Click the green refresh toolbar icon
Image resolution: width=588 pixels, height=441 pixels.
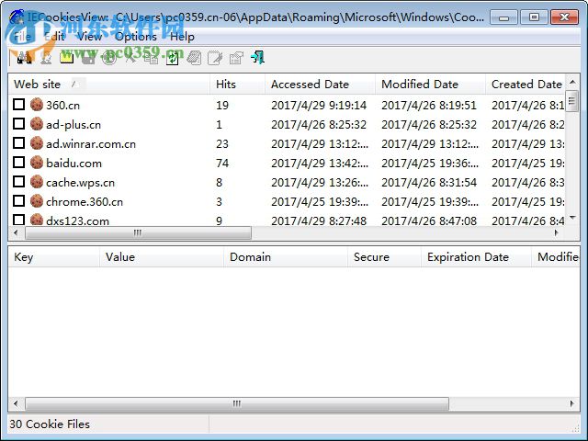(x=173, y=58)
